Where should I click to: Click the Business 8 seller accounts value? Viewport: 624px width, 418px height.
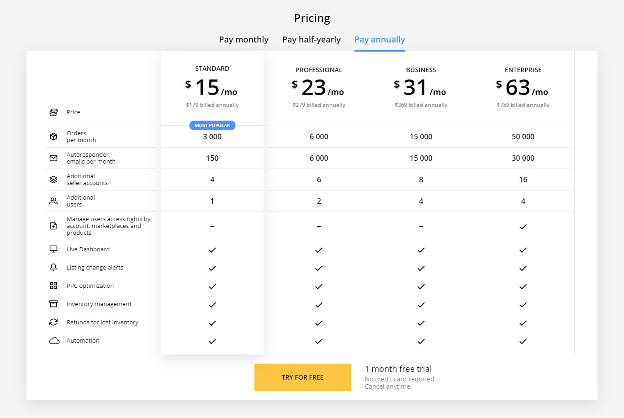click(x=421, y=180)
